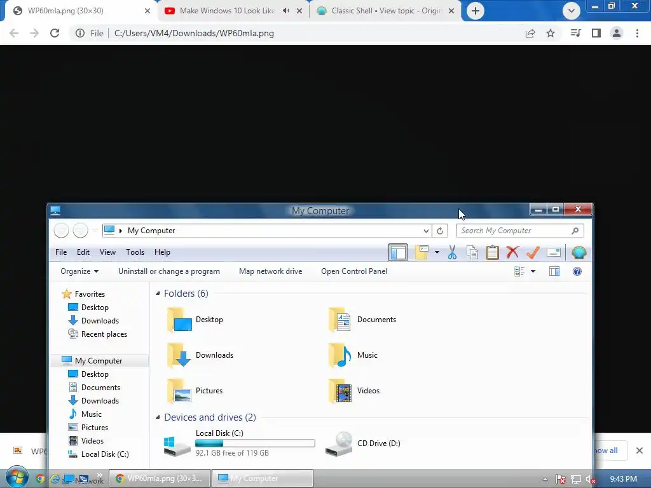
Task: Open the Tools menu
Action: pos(135,252)
